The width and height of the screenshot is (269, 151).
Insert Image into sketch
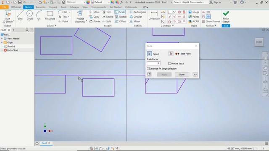pos(194,12)
